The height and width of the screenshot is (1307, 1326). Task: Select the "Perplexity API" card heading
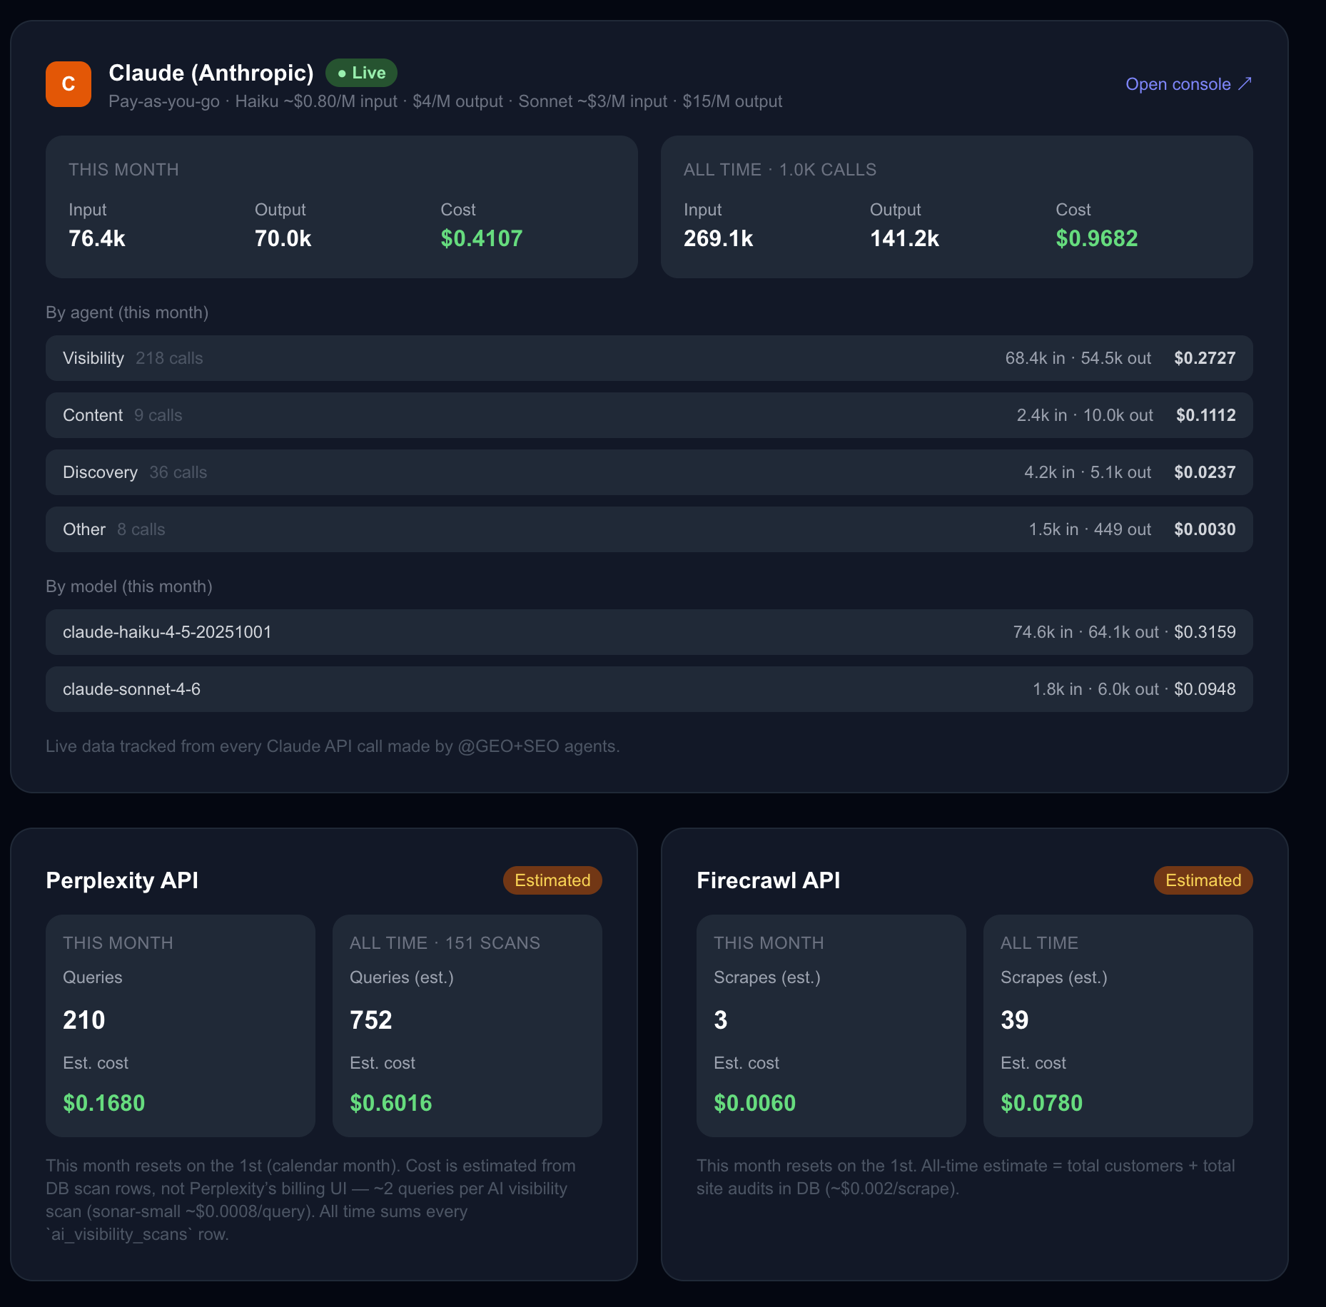pyautogui.click(x=122, y=880)
